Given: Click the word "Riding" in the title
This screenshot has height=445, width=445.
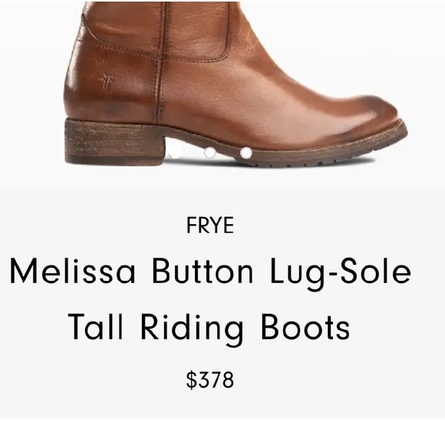Looking at the screenshot, I should (192, 329).
